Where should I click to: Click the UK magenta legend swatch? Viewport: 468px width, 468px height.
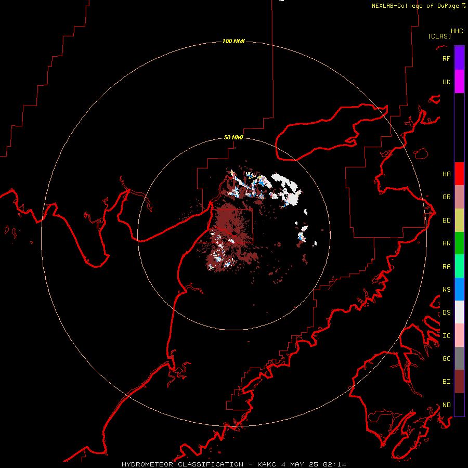pyautogui.click(x=459, y=82)
